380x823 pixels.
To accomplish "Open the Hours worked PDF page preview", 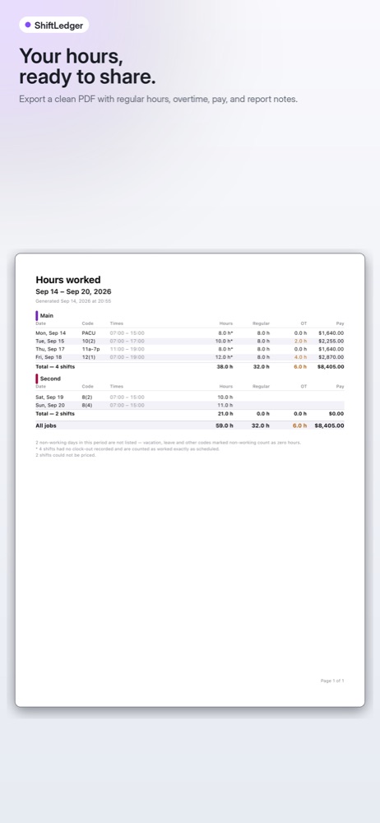I will (x=190, y=480).
